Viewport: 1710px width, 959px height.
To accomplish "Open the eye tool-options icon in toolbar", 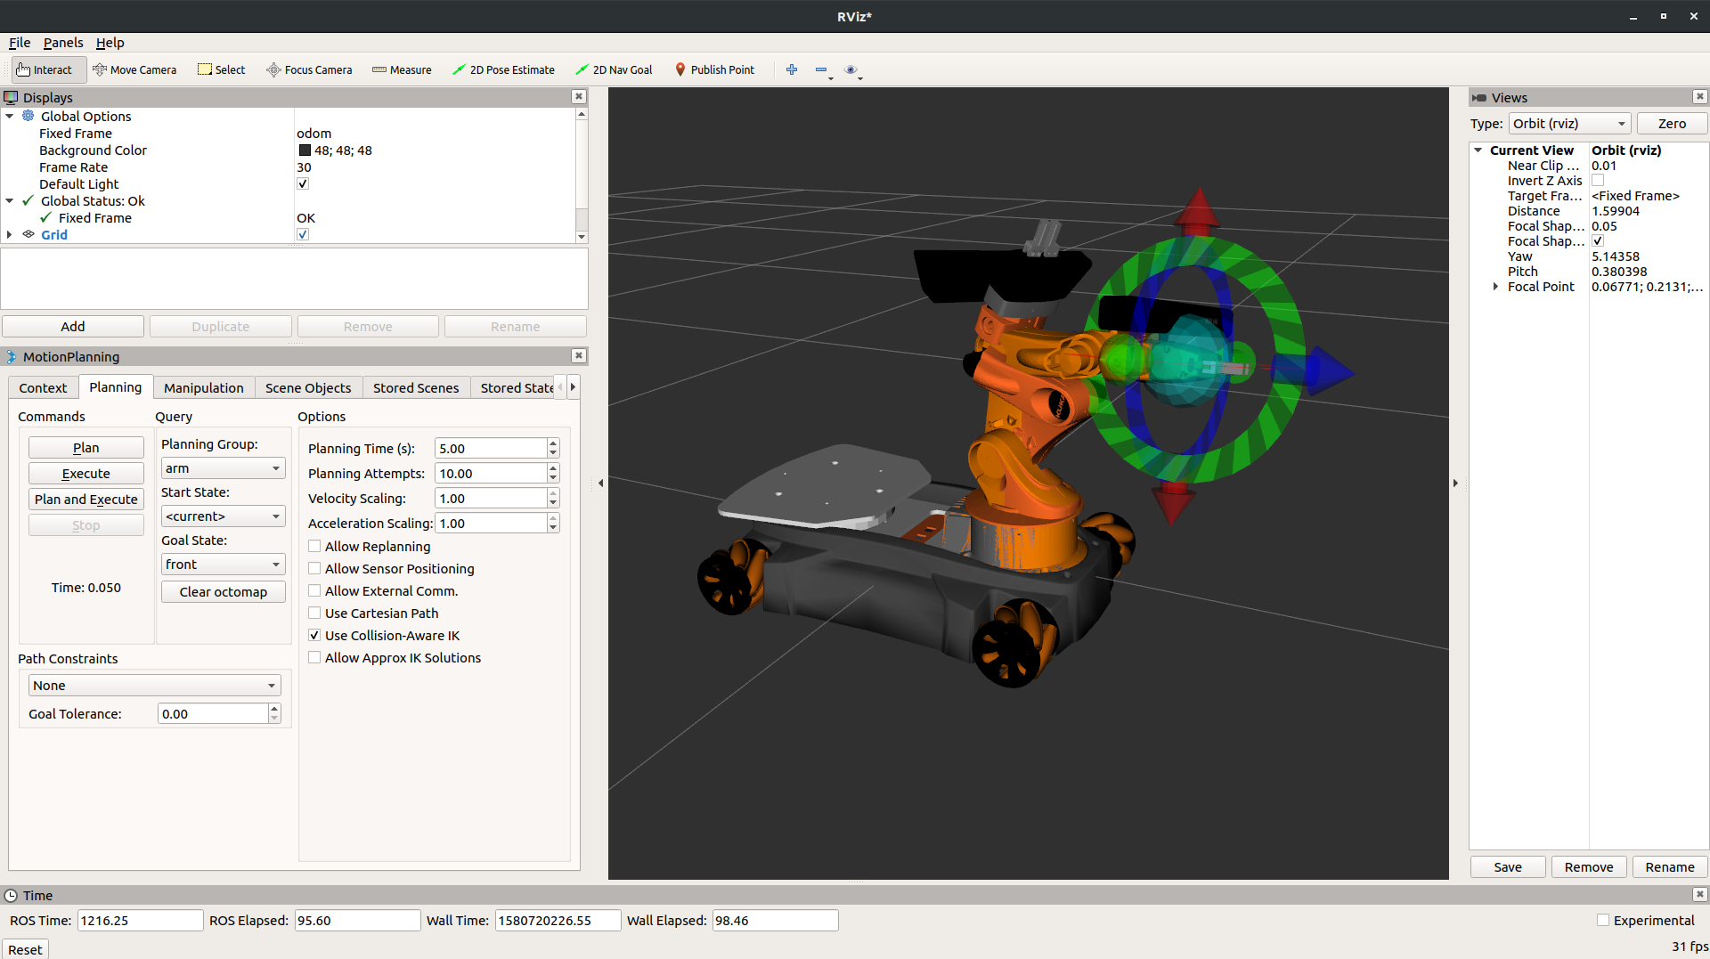I will pyautogui.click(x=851, y=69).
